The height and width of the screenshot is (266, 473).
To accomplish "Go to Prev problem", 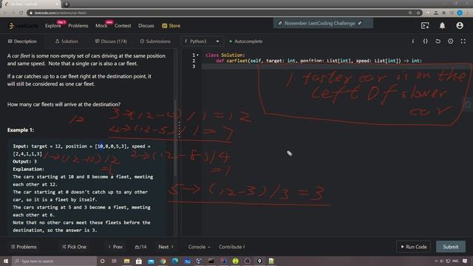I will [115, 247].
